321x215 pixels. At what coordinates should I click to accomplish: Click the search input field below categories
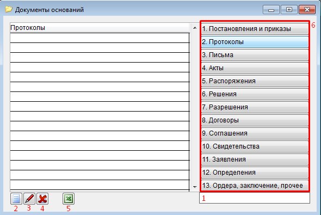pos(255,198)
